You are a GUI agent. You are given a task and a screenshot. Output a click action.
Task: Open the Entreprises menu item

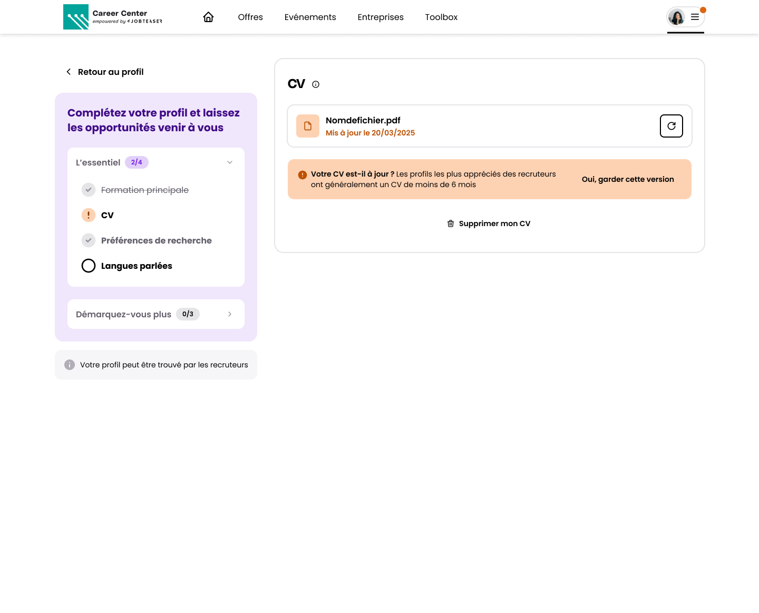point(381,17)
